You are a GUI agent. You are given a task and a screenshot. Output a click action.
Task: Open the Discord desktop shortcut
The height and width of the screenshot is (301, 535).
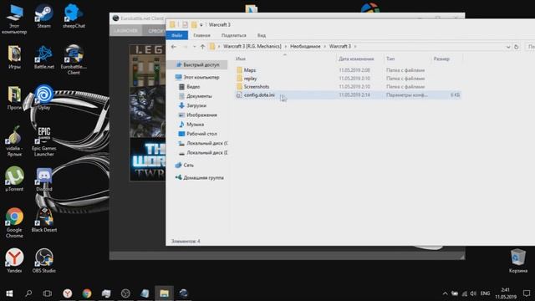[44, 178]
